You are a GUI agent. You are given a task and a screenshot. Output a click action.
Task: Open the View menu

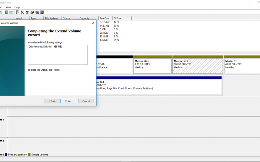[8, 7]
